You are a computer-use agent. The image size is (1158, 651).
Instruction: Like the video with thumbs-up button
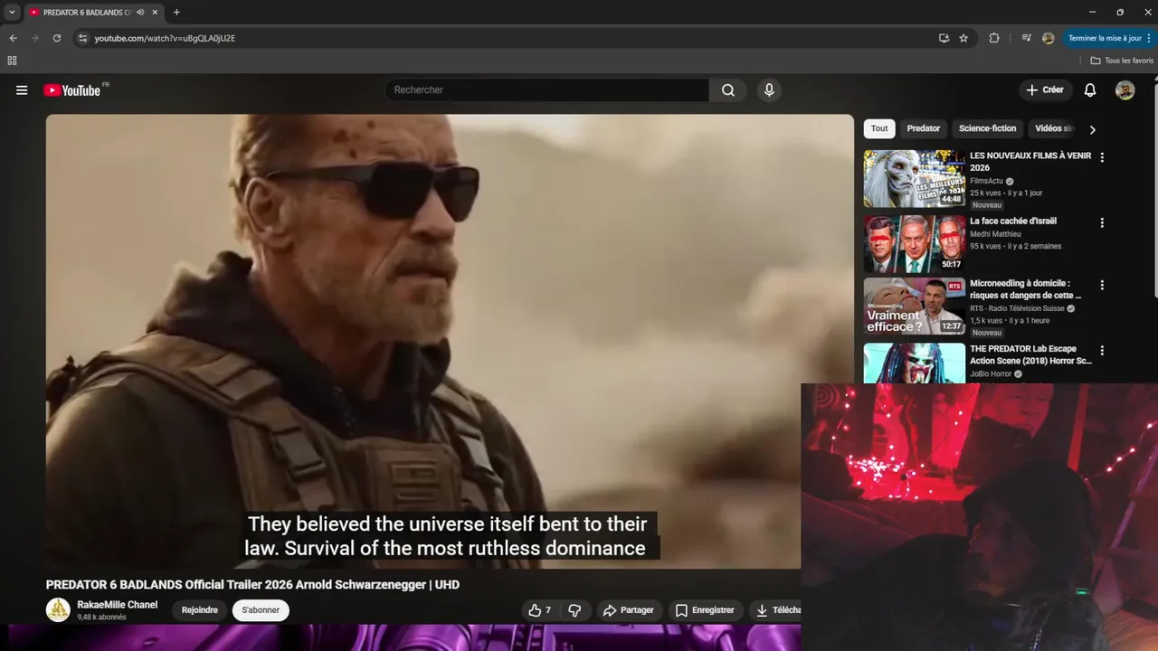(x=540, y=610)
